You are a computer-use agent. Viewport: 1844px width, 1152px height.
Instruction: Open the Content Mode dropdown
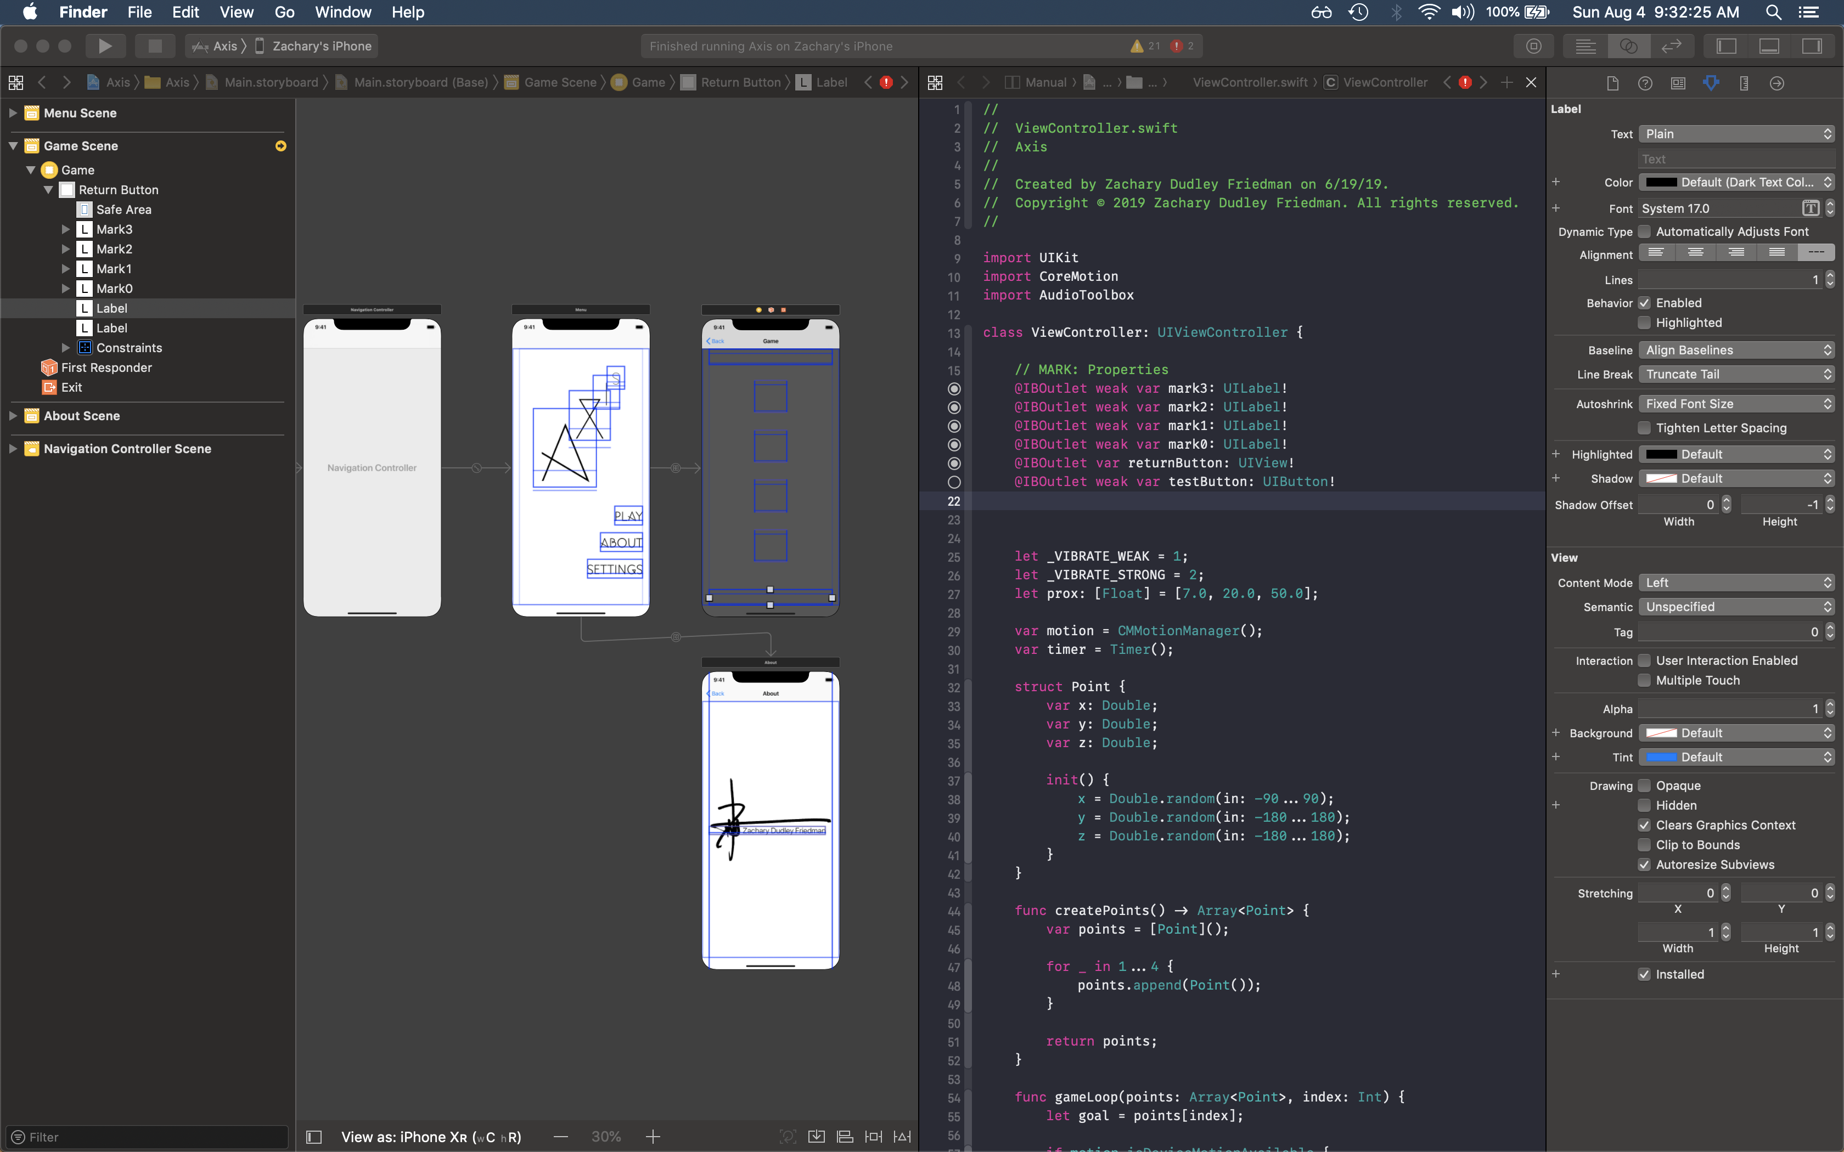1736,583
